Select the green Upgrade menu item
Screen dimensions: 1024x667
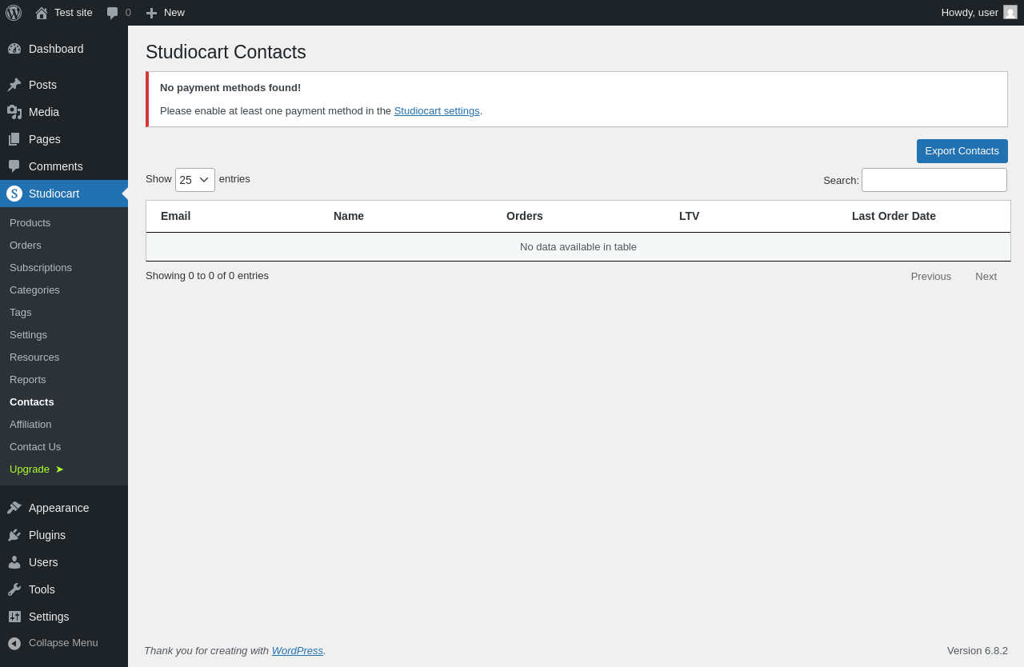pos(37,469)
